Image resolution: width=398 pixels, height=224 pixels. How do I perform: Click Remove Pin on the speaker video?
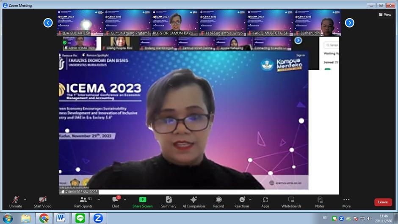pos(69,55)
